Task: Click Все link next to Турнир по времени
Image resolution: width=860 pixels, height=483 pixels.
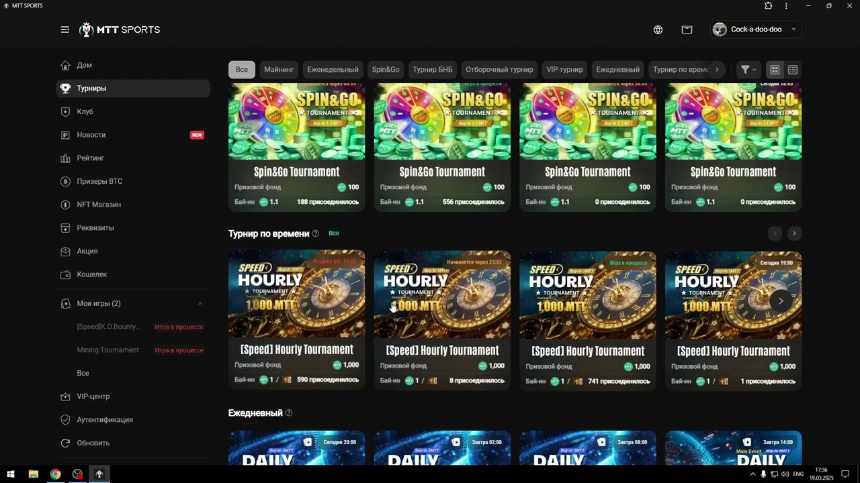Action: click(334, 233)
